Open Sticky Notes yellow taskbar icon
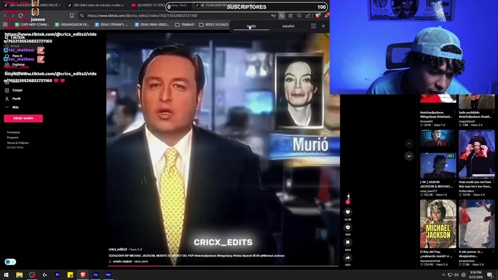The width and height of the screenshot is (498, 280). point(70,275)
